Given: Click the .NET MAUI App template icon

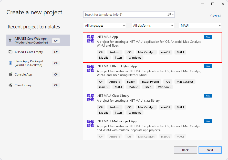Looking at the screenshot, I should pyautogui.click(x=90, y=39).
